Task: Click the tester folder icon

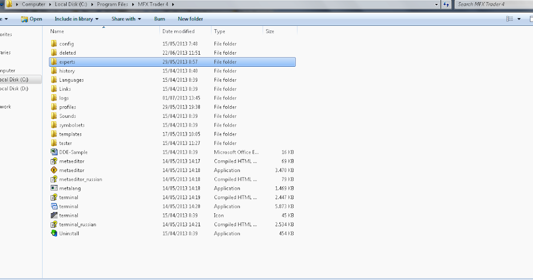Action: (54, 143)
